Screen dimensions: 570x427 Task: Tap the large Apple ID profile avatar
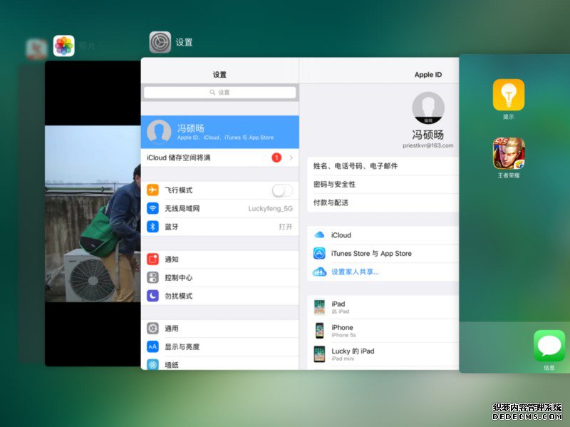[428, 108]
